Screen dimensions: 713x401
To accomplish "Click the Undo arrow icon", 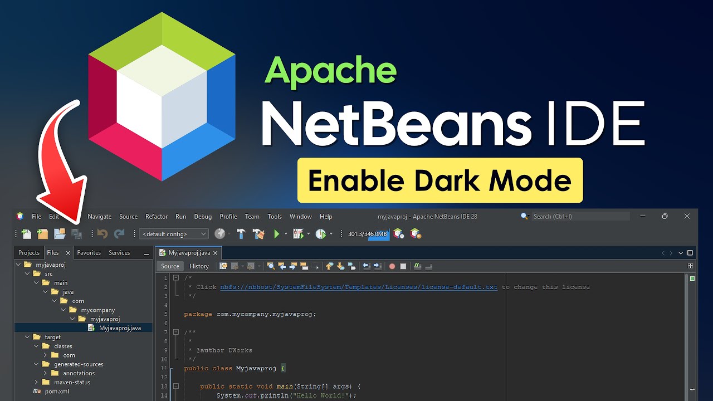I will point(102,234).
